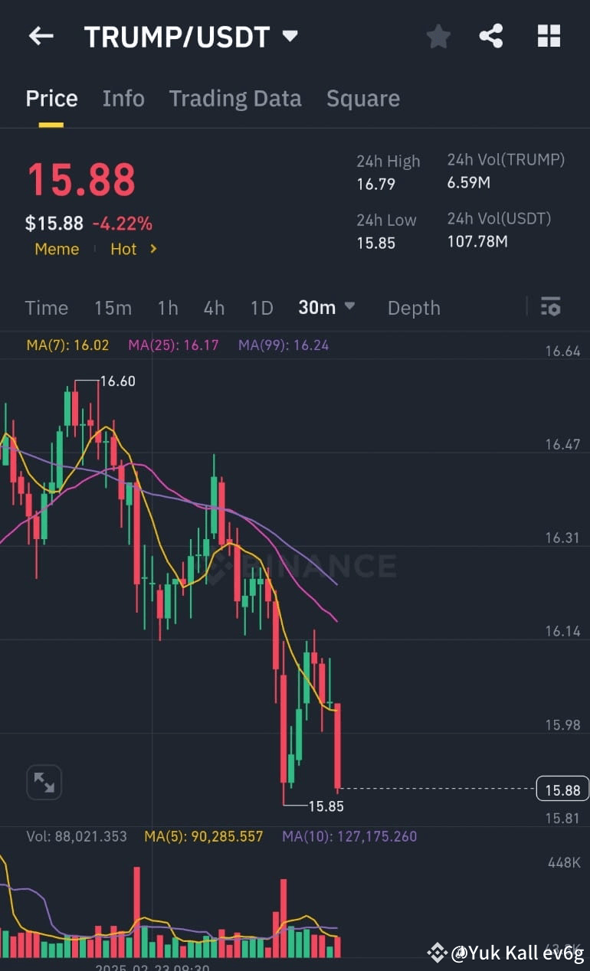Switch chart to 1D timeframe
This screenshot has width=590, height=971.
click(261, 307)
